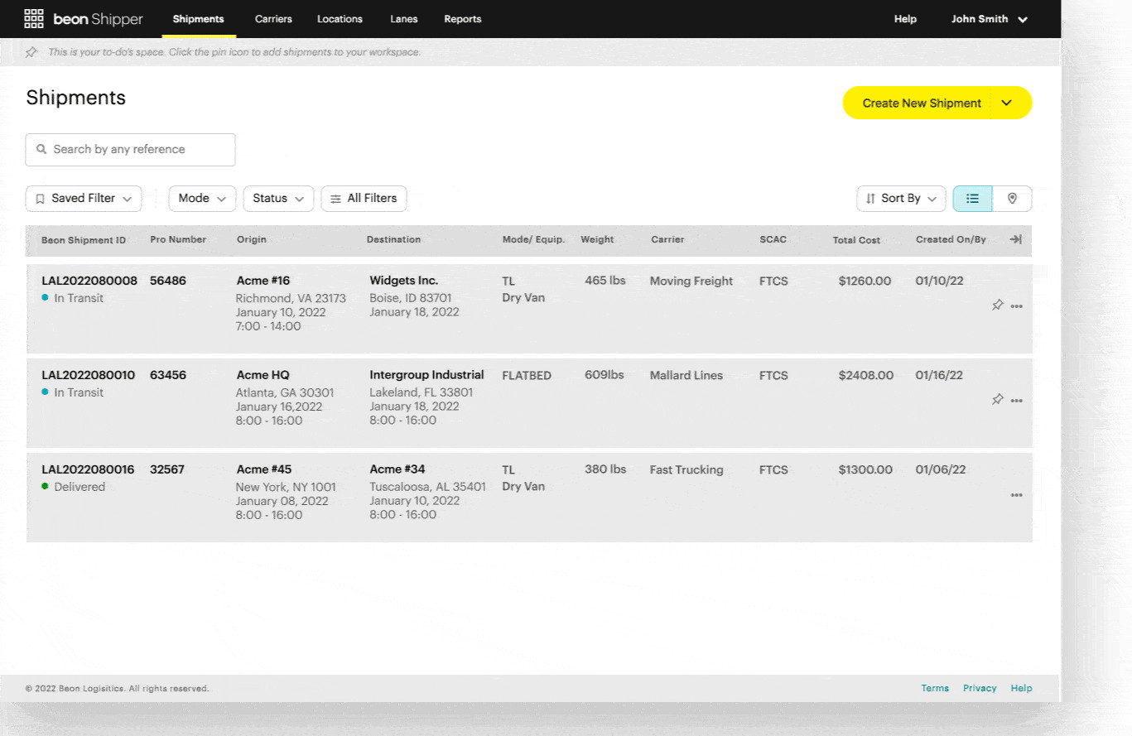Image resolution: width=1132 pixels, height=736 pixels.
Task: Open John Smith user menu
Action: click(x=990, y=19)
